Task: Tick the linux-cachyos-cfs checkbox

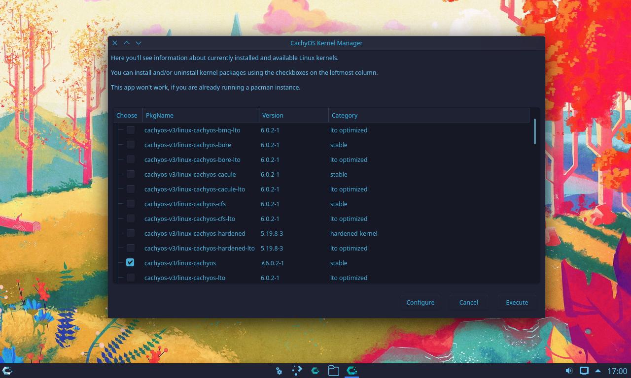Action: (x=131, y=204)
